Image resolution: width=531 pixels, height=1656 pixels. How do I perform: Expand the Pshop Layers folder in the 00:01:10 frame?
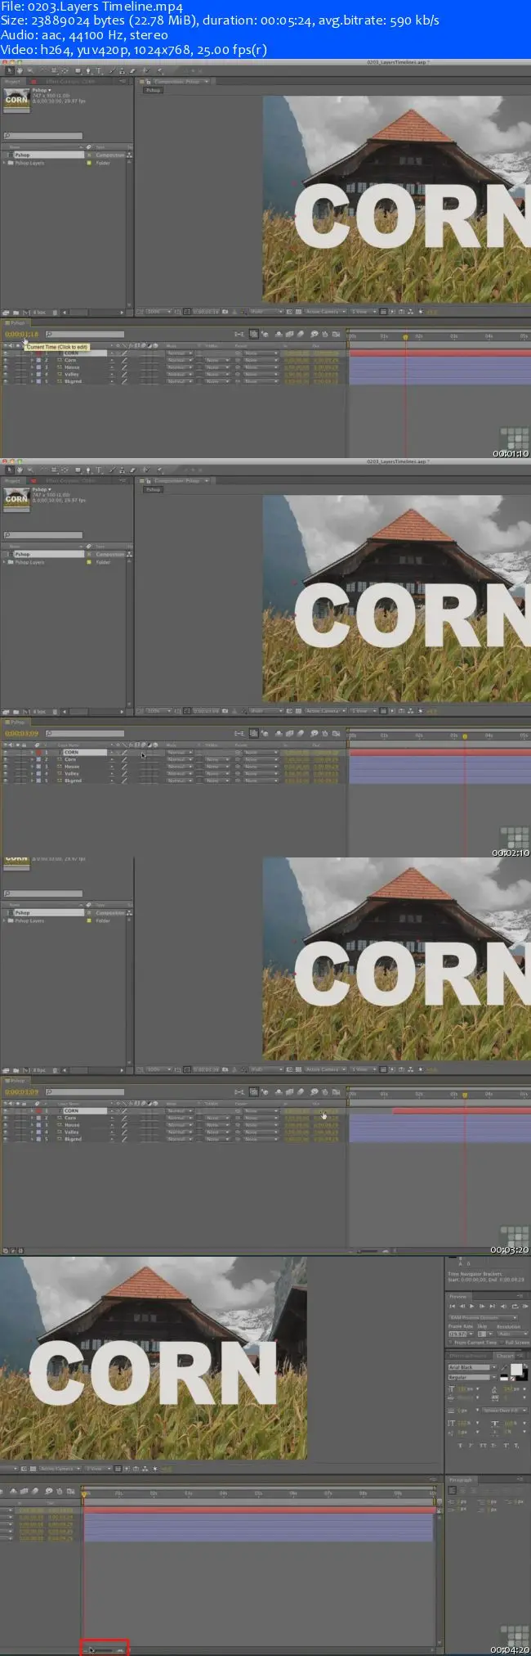tap(6, 163)
